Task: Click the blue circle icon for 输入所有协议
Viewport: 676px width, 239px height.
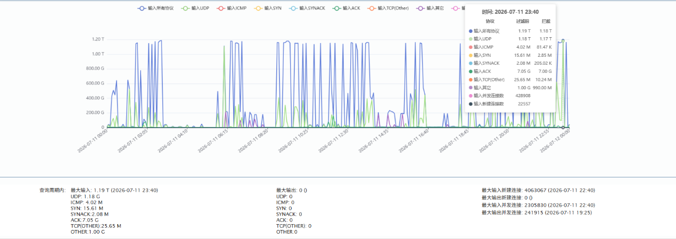Action: pyautogui.click(x=142, y=8)
